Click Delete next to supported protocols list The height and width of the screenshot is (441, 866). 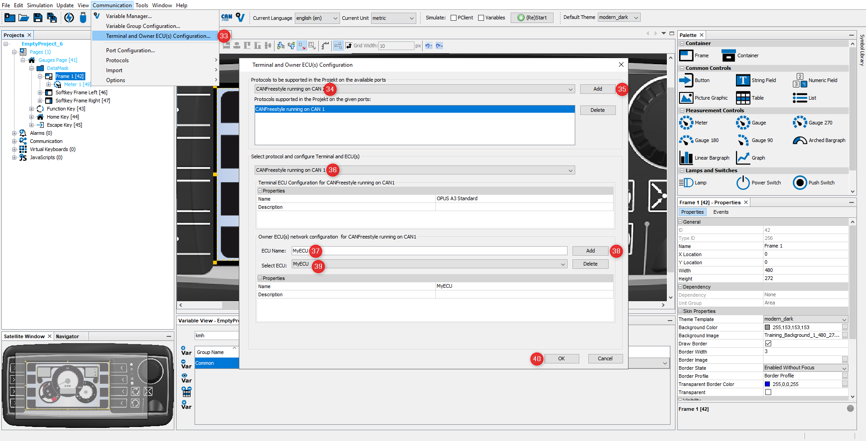tap(597, 110)
